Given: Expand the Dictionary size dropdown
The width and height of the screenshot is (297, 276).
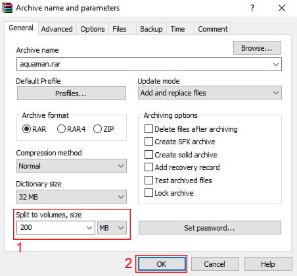Looking at the screenshot, I should point(72,197).
